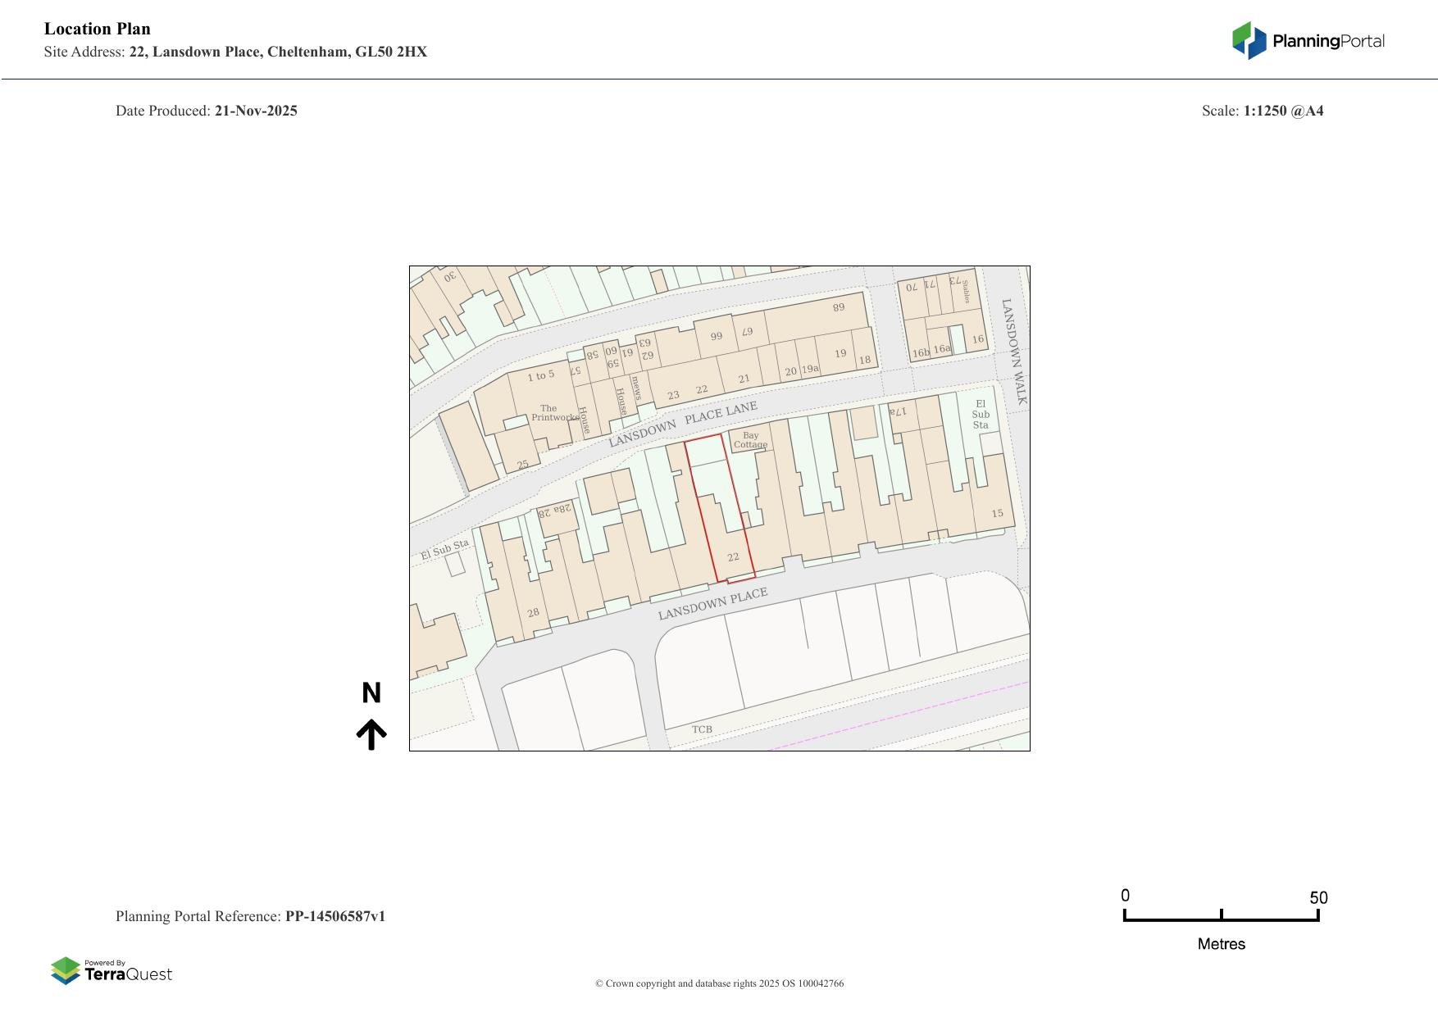Click the TCB label on the map
Image resolution: width=1438 pixels, height=1017 pixels.
702,728
